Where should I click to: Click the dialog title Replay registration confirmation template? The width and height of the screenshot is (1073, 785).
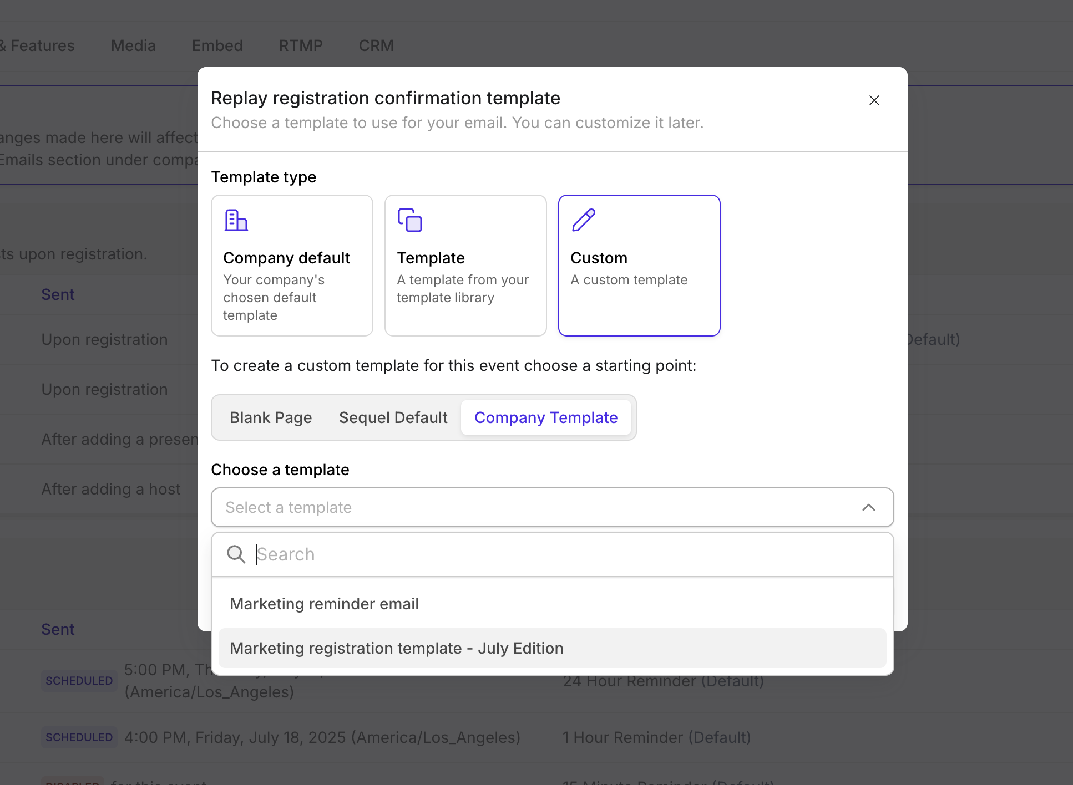[386, 98]
